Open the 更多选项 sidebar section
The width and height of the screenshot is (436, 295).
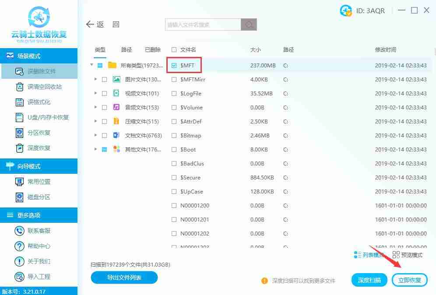pyautogui.click(x=39, y=215)
